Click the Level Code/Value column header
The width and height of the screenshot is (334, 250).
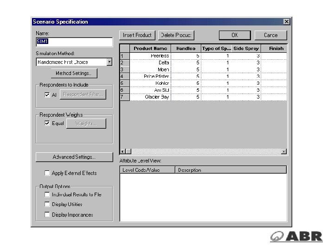pyautogui.click(x=148, y=170)
